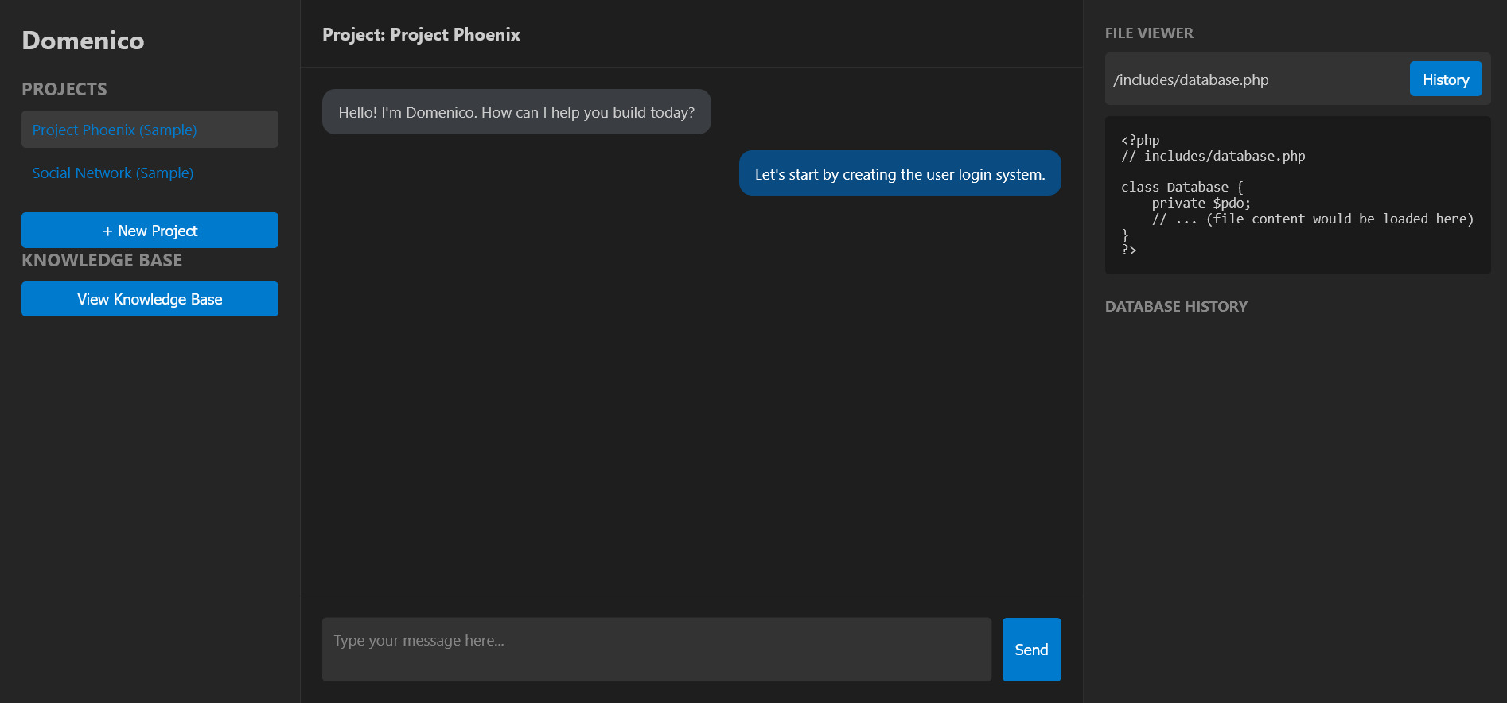This screenshot has width=1507, height=710.
Task: Click the History button in File Viewer
Action: 1446,80
